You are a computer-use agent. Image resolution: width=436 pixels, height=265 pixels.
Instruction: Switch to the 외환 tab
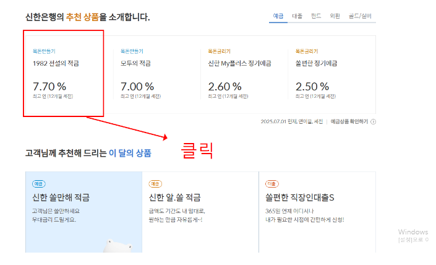335,16
